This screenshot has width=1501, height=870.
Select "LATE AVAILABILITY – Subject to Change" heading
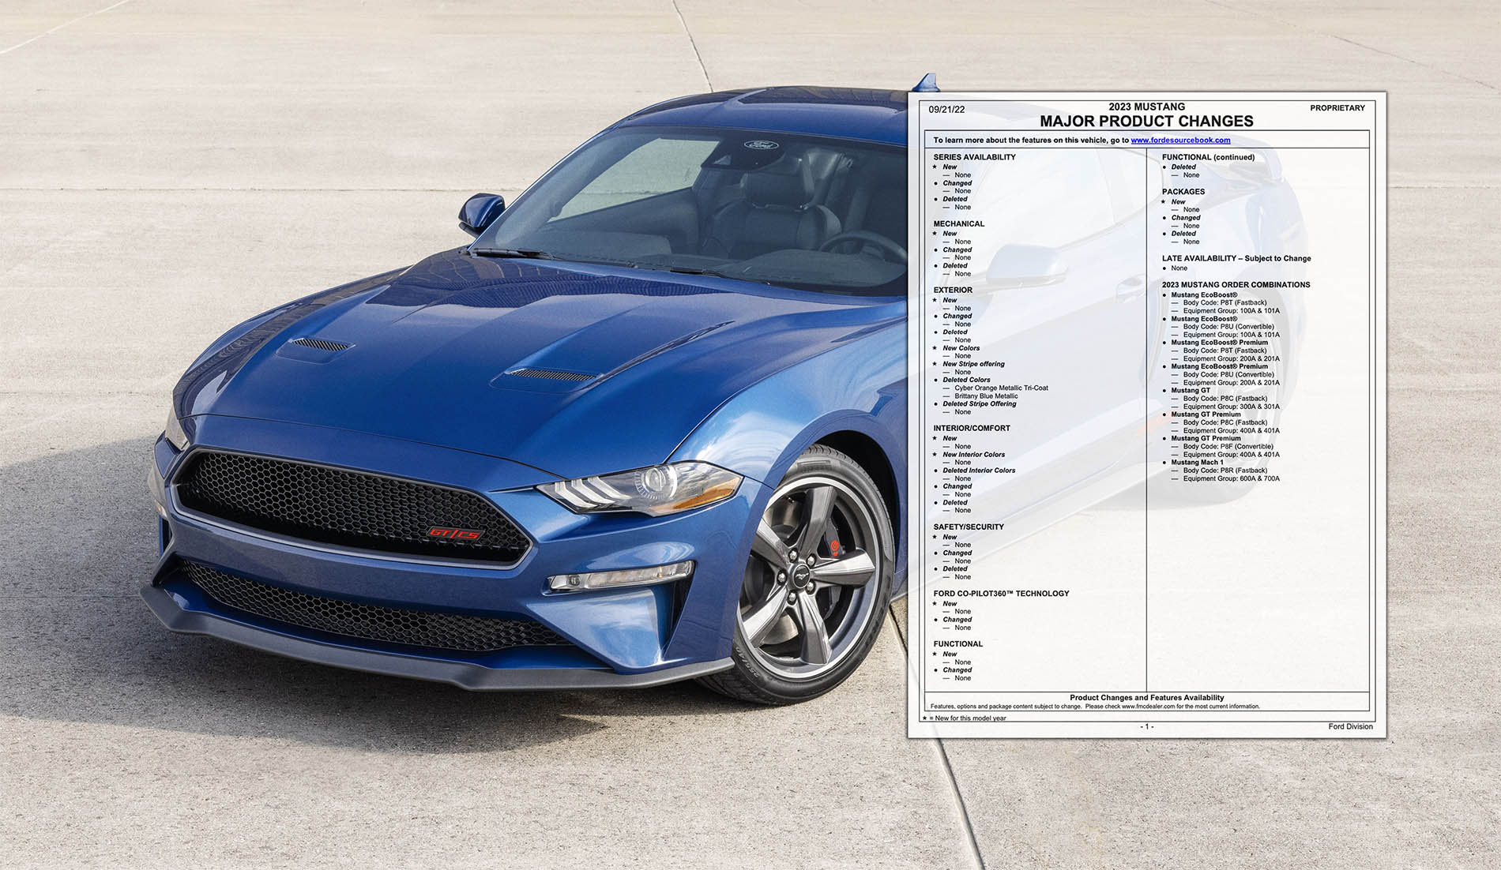click(x=1236, y=259)
